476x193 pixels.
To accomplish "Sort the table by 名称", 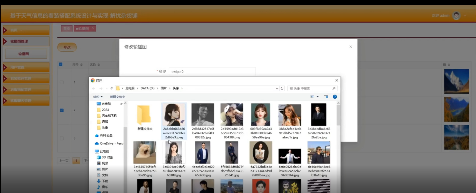I will point(99,65).
